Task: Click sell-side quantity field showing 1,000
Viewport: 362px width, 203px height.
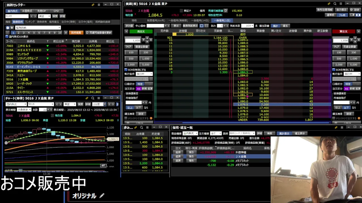Action: (x=133, y=41)
